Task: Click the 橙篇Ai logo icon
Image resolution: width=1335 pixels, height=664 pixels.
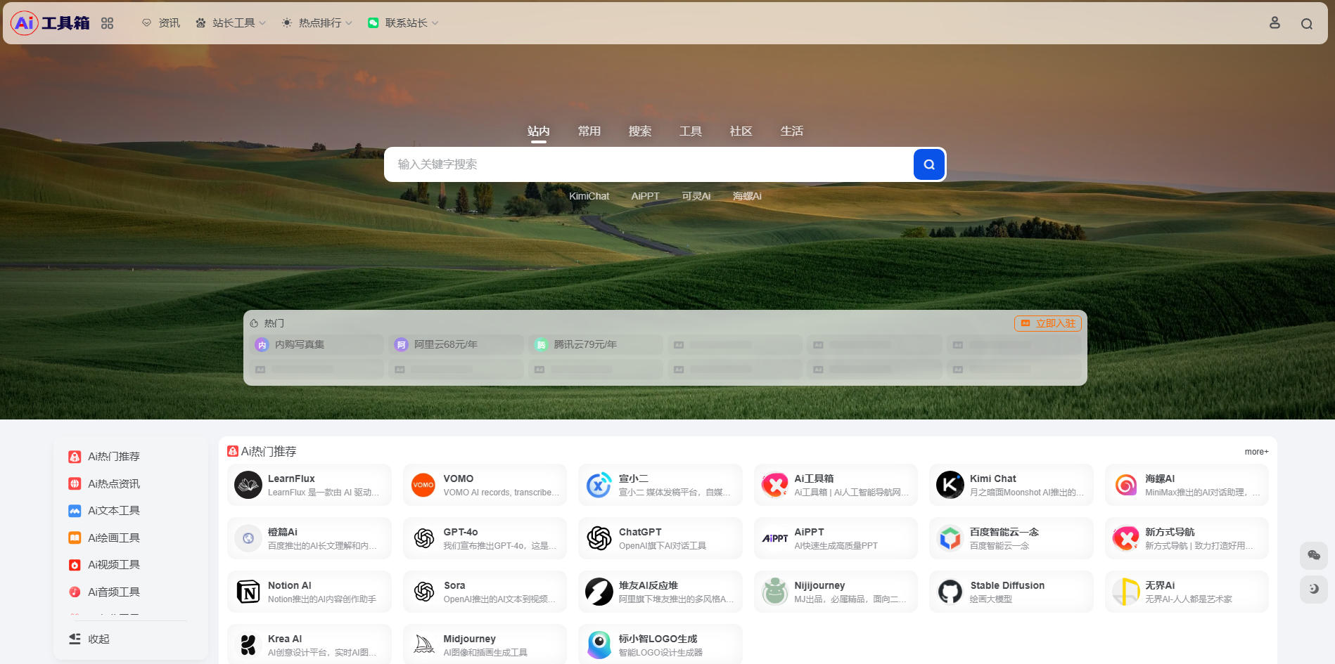Action: (x=248, y=538)
